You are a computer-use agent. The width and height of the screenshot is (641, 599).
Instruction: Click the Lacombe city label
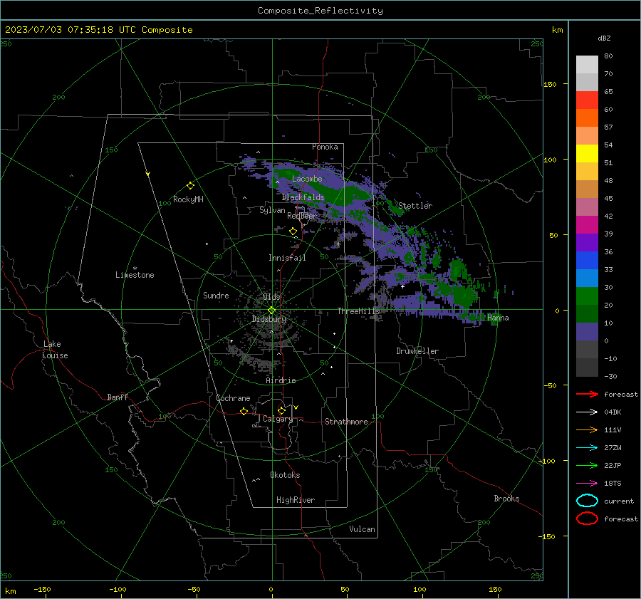tap(307, 179)
